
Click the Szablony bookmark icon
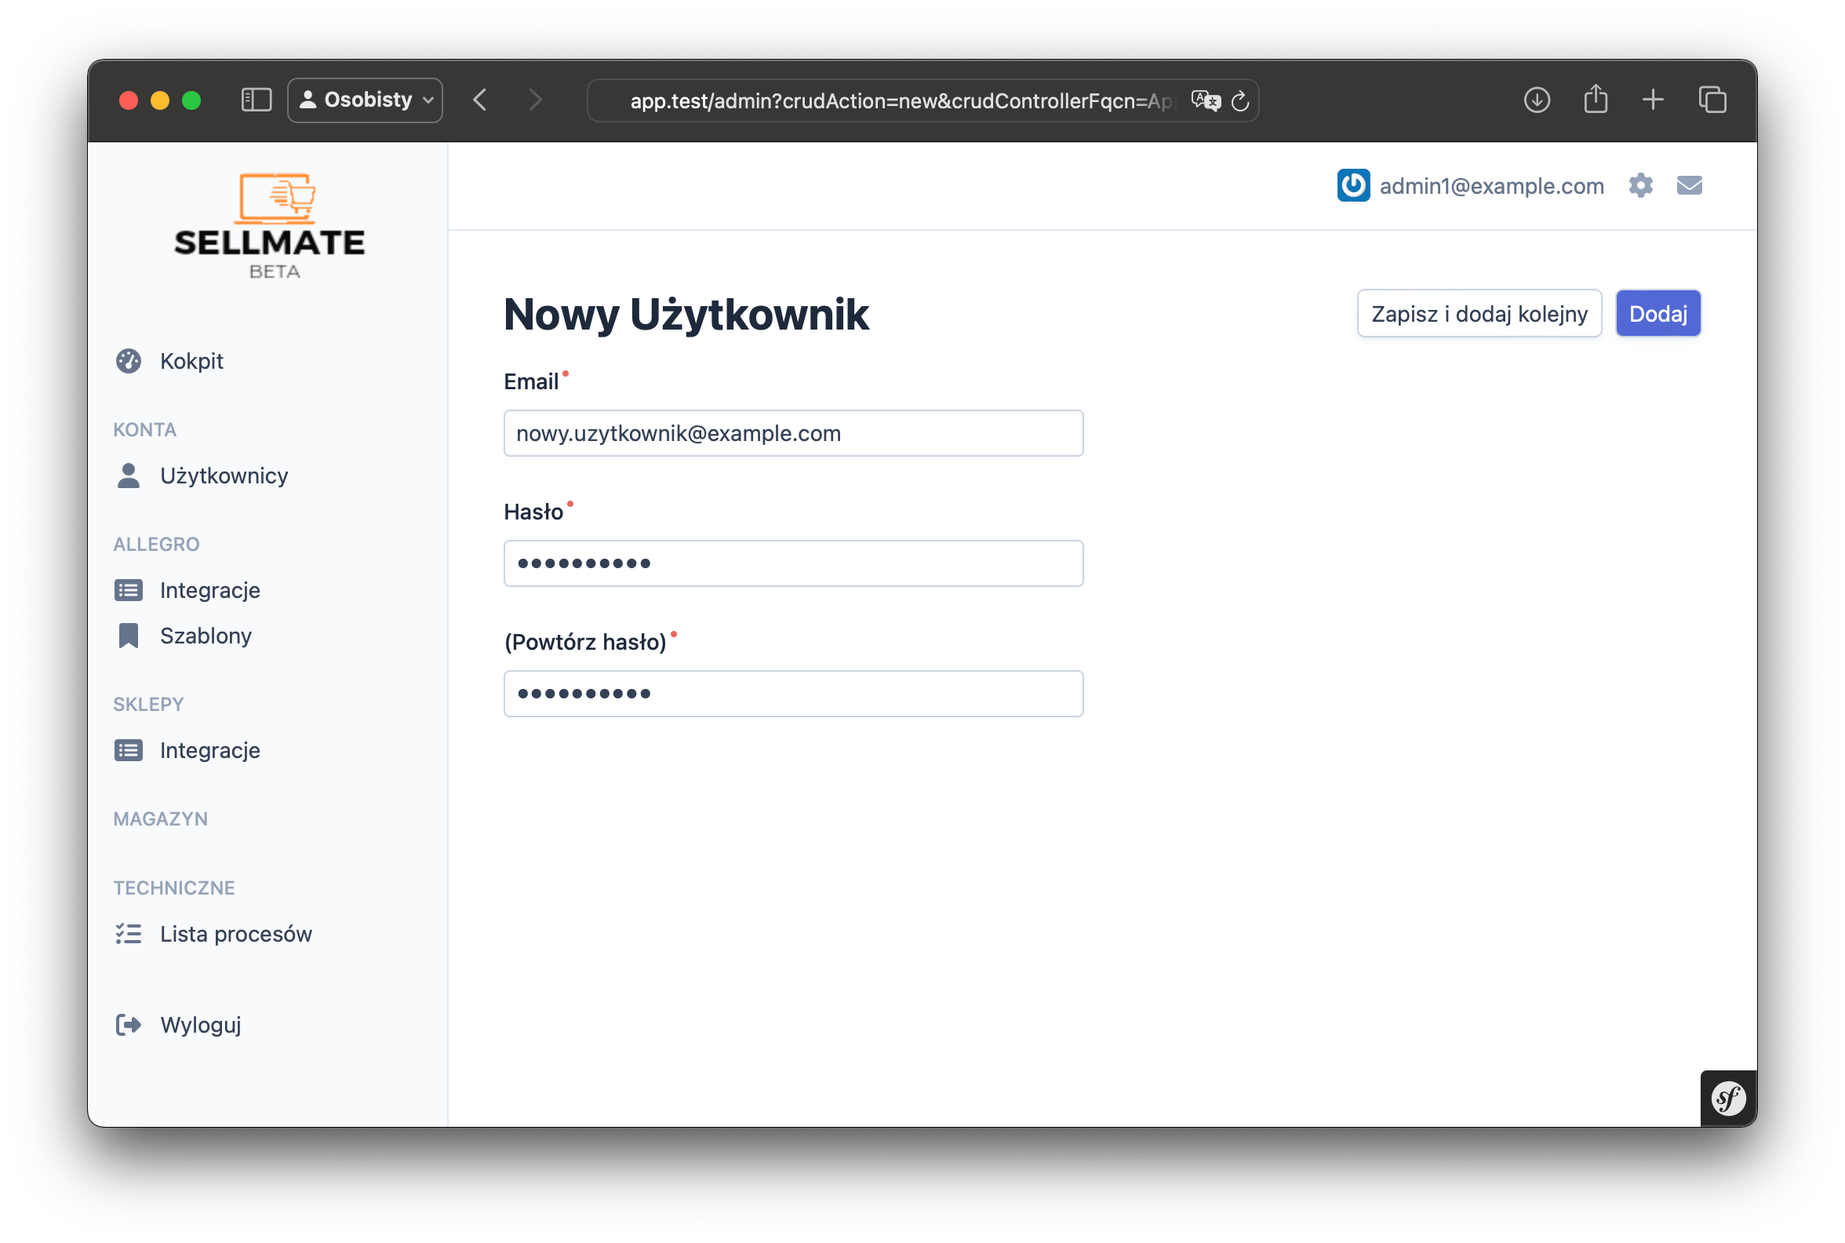pyautogui.click(x=129, y=636)
